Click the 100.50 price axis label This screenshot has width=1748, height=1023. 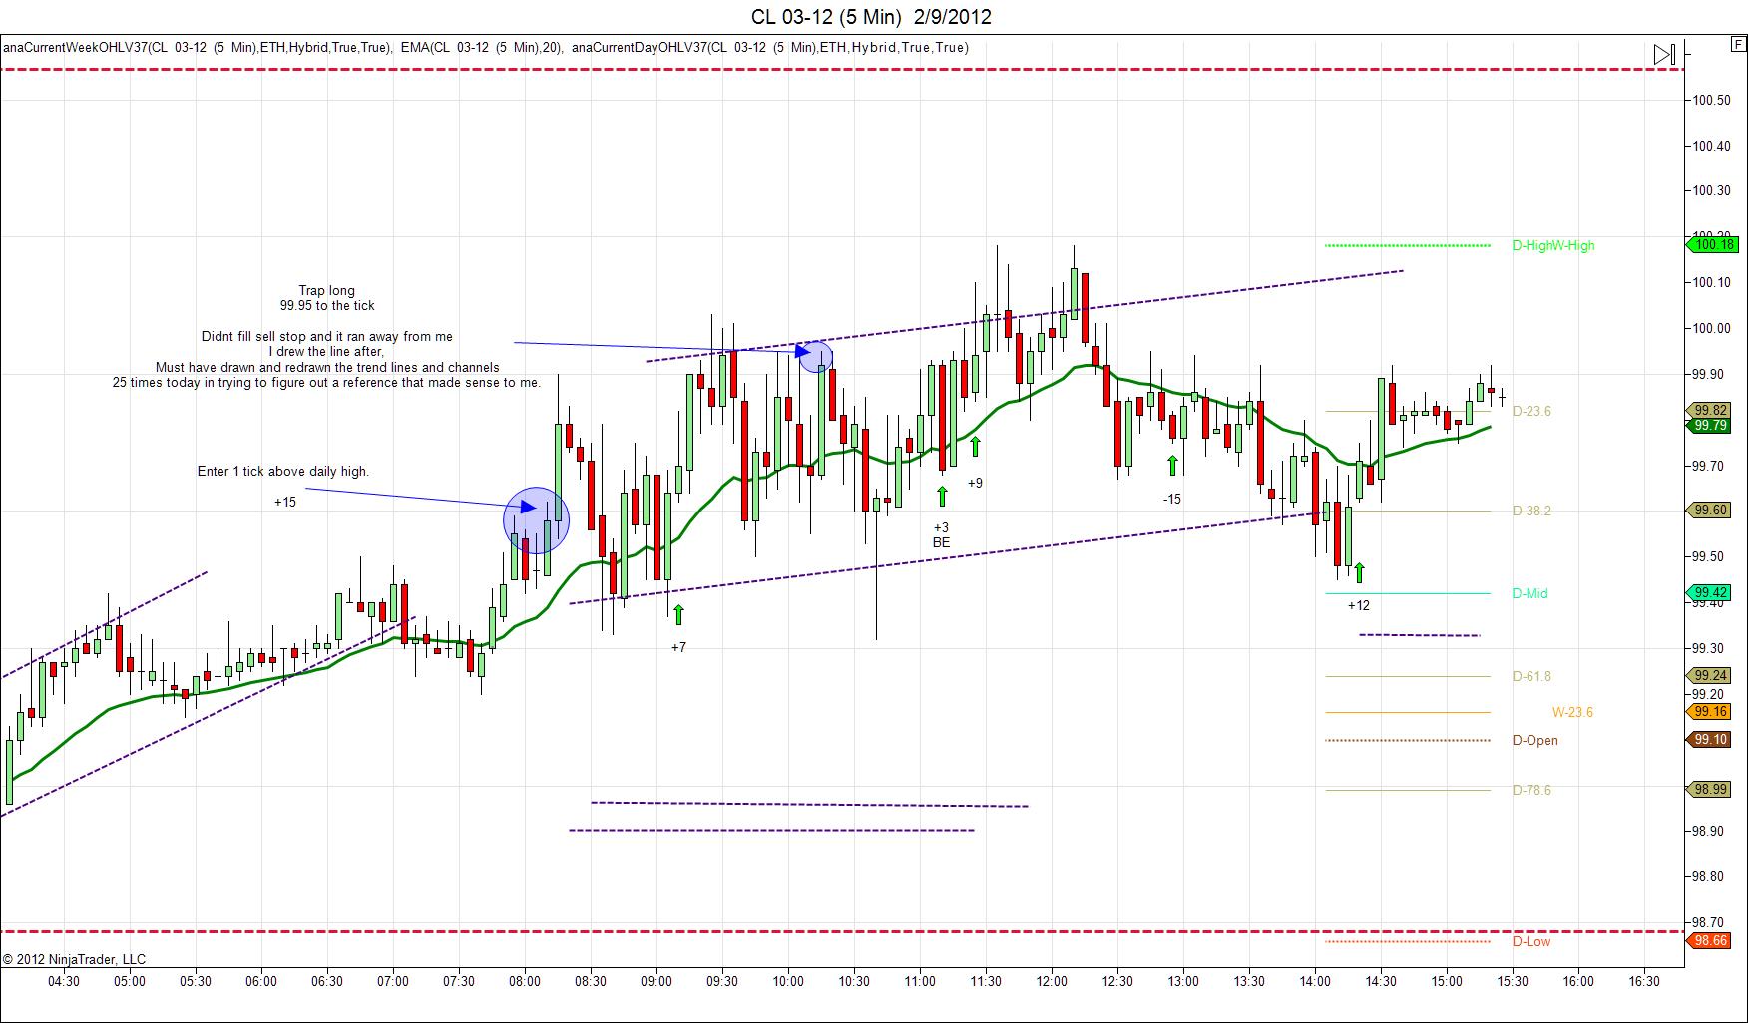[x=1711, y=100]
